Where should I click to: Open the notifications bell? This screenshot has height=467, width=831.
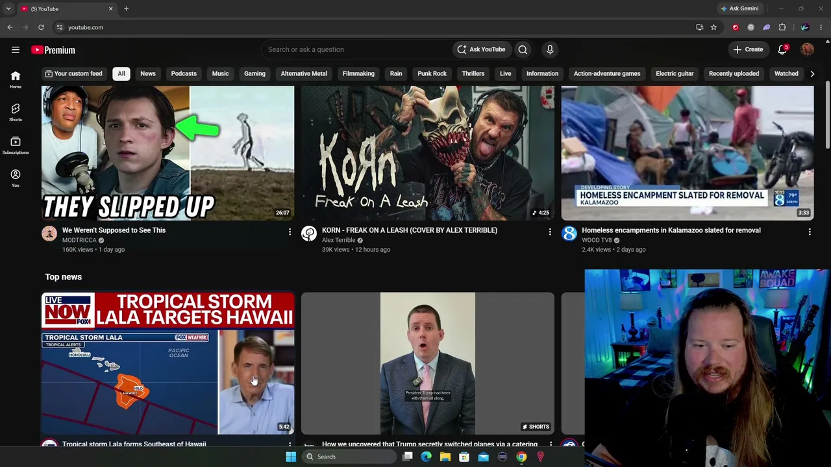coord(782,50)
